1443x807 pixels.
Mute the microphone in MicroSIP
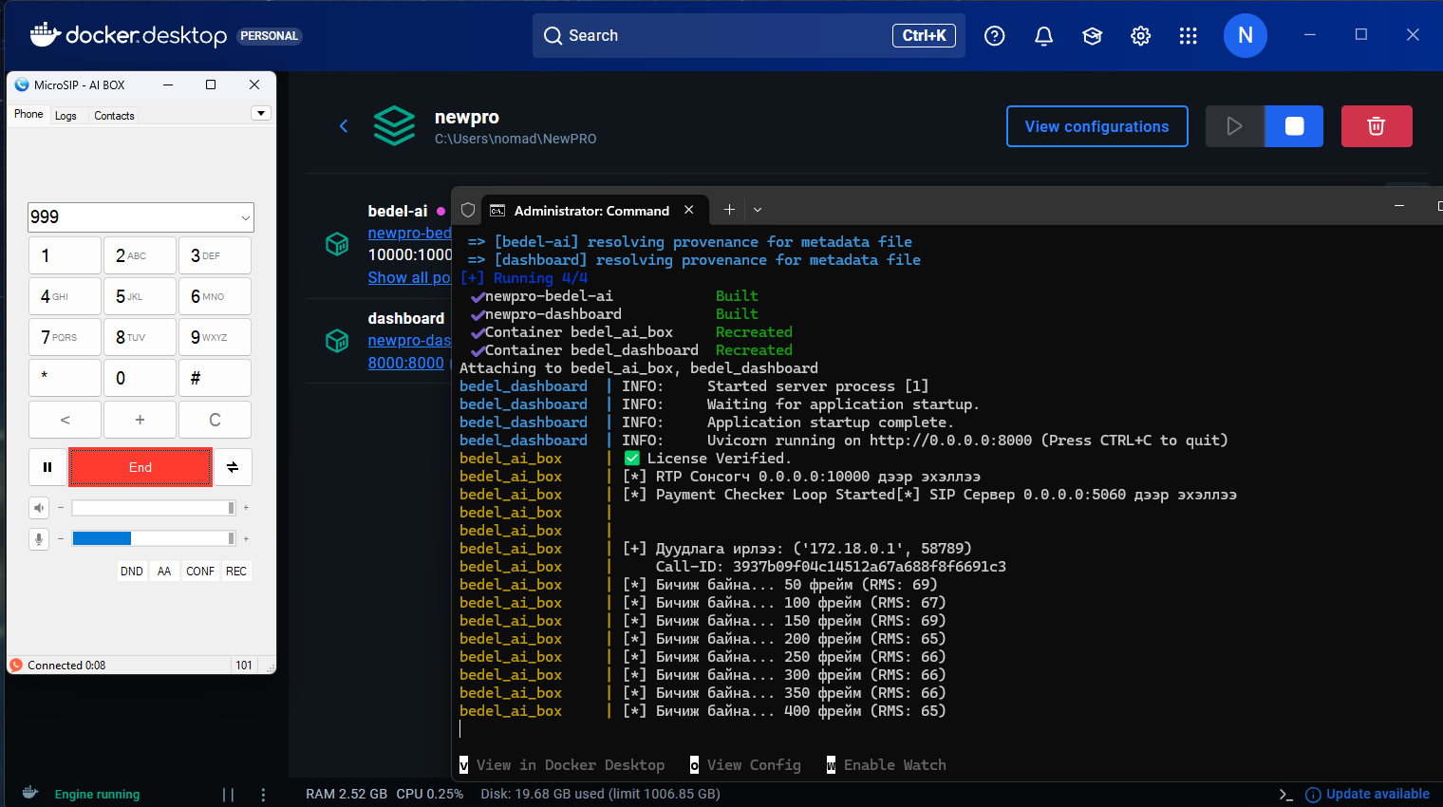pos(39,539)
